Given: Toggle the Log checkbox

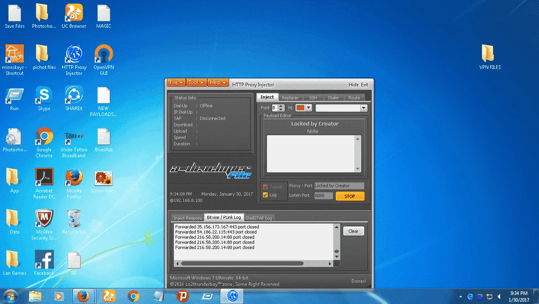Looking at the screenshot, I should coord(265,195).
